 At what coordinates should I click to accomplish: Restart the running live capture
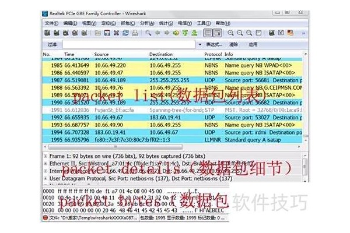[84, 33]
